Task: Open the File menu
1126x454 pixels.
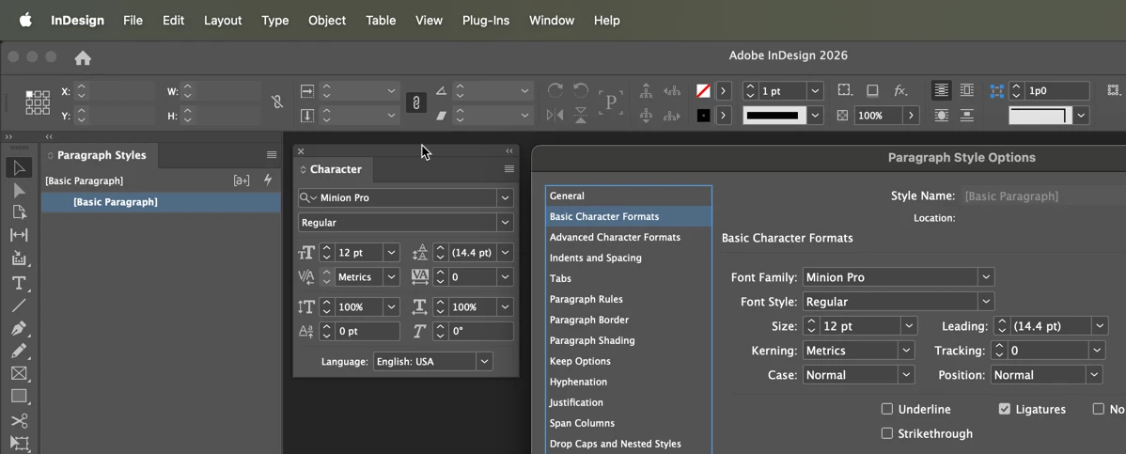Action: (133, 20)
